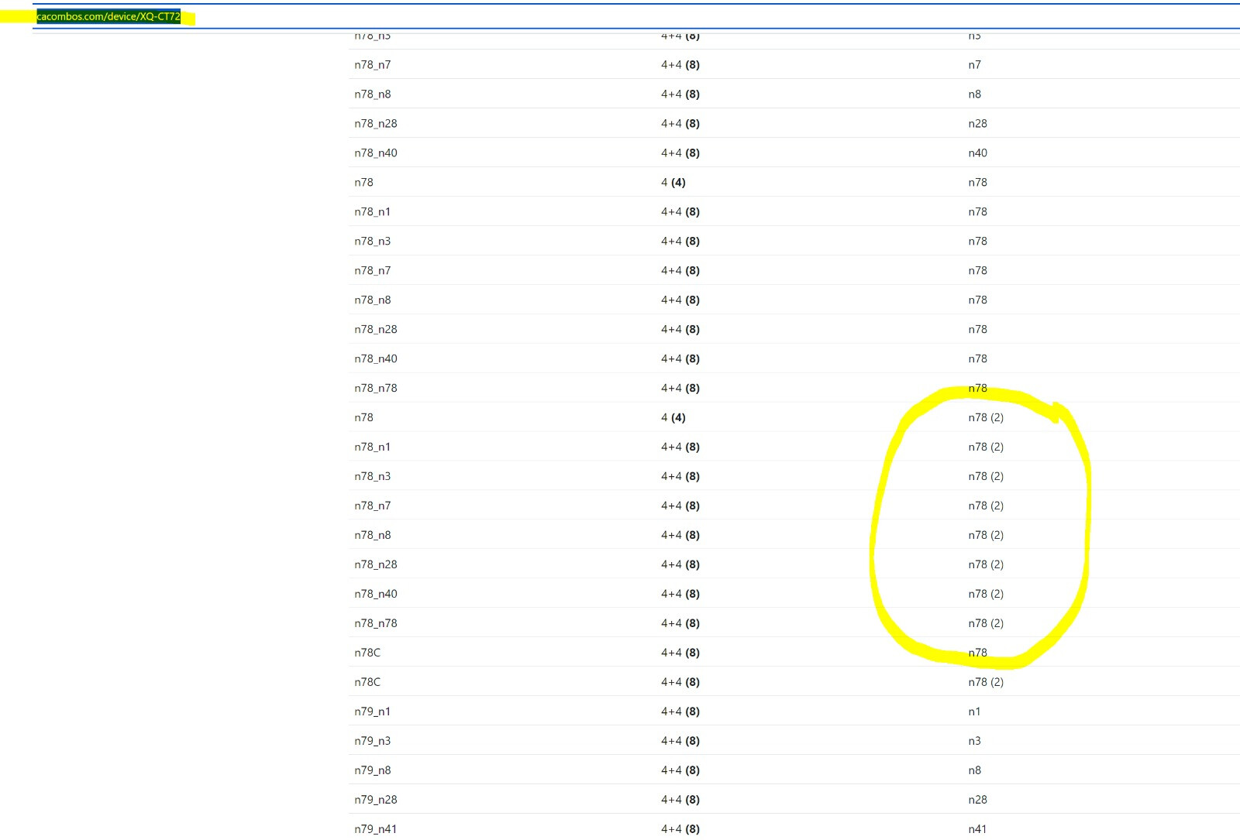The width and height of the screenshot is (1240, 840).
Task: Click n78 (2) in the n78C row
Action: point(985,682)
